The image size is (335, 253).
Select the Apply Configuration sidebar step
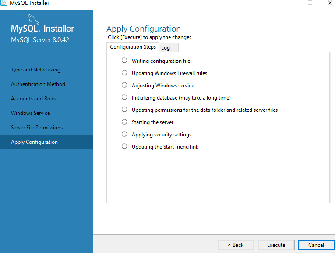pos(46,142)
